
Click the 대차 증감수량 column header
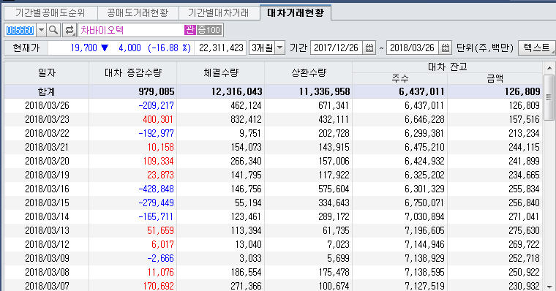[x=132, y=72]
